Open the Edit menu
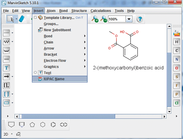Image resolution: width=183 pixels, height=139 pixels. (x=15, y=11)
